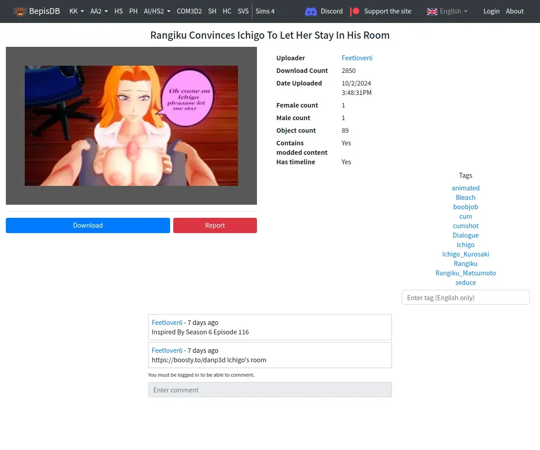Open uploader Feetlover6 profile link
The height and width of the screenshot is (450, 540).
click(357, 58)
